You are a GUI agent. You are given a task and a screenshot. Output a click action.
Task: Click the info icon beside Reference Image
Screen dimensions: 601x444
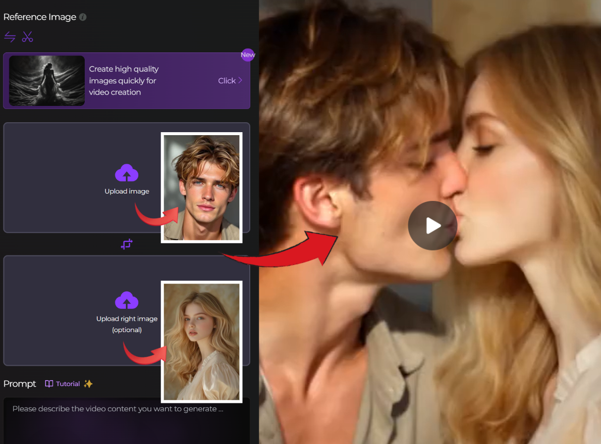point(83,17)
